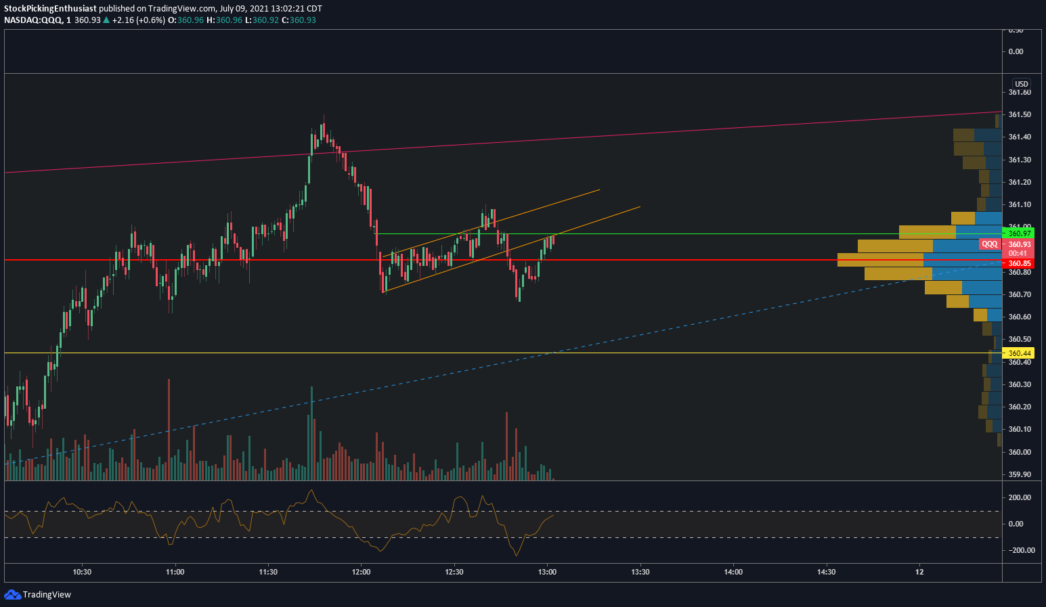
Task: Click the 14:30 time axis label
Action: coord(826,572)
